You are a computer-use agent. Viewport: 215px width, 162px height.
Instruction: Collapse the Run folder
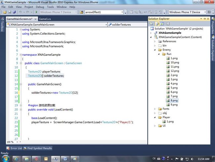pyautogui.click(x=159, y=54)
